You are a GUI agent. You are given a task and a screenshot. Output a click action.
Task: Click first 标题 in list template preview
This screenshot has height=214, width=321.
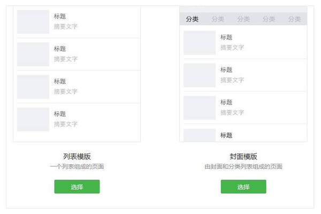60,17
